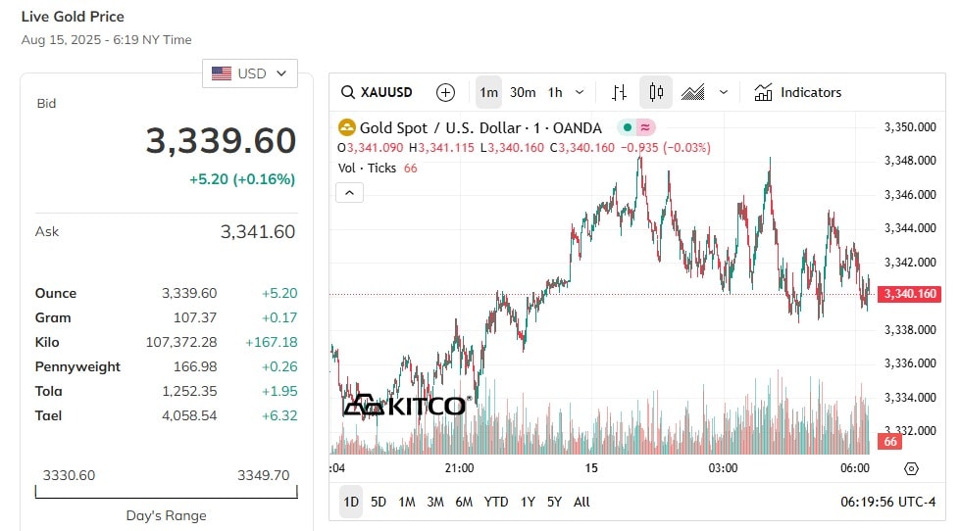Collapse the legend with the caret button
Viewport: 960px width, 531px height.
point(350,193)
